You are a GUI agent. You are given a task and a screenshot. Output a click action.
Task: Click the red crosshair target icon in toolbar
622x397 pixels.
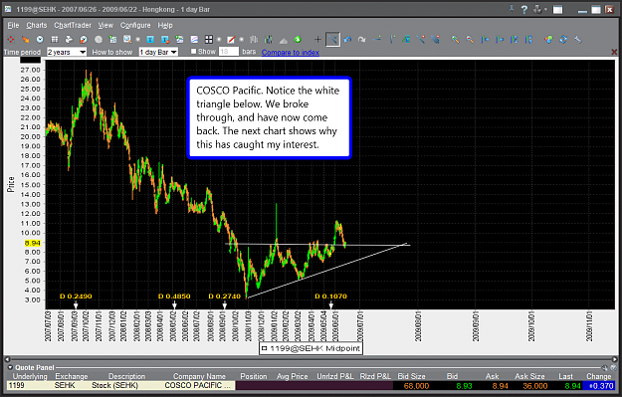(11, 39)
